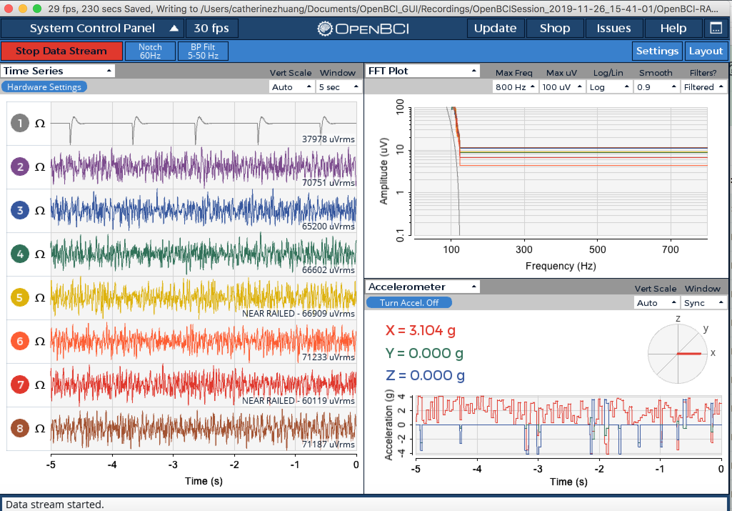Toggle channel 5 with its yellow number circle
Viewport: 732px width, 511px height.
[x=20, y=298]
